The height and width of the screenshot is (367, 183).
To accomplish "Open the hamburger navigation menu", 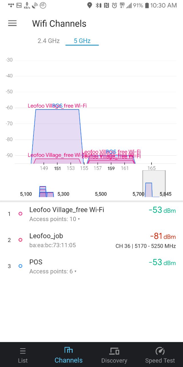I will coord(12,23).
